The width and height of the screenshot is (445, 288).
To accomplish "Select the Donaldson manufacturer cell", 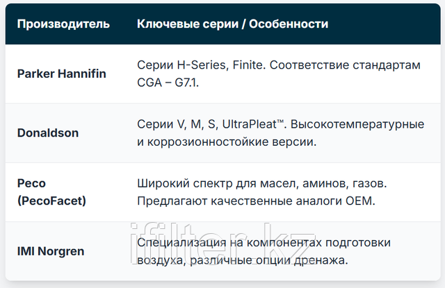I will (48, 132).
